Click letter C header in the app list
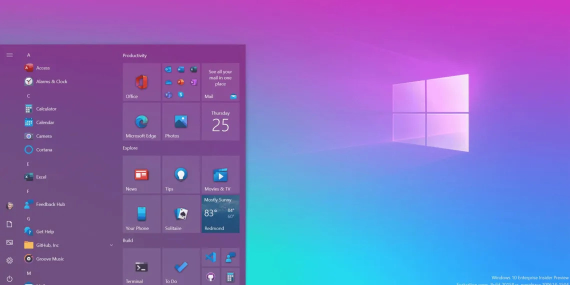570x285 pixels. (x=28, y=96)
